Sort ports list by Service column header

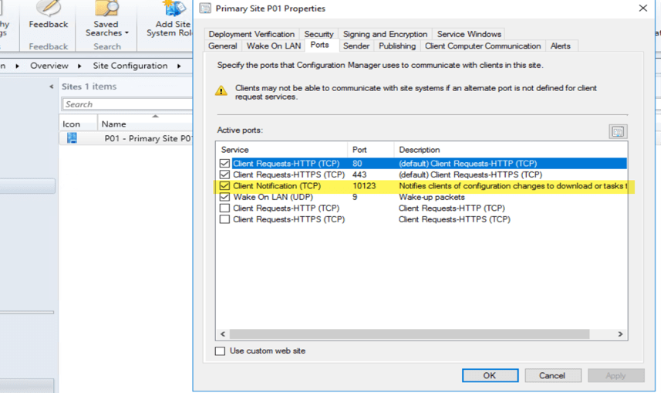[x=281, y=150]
